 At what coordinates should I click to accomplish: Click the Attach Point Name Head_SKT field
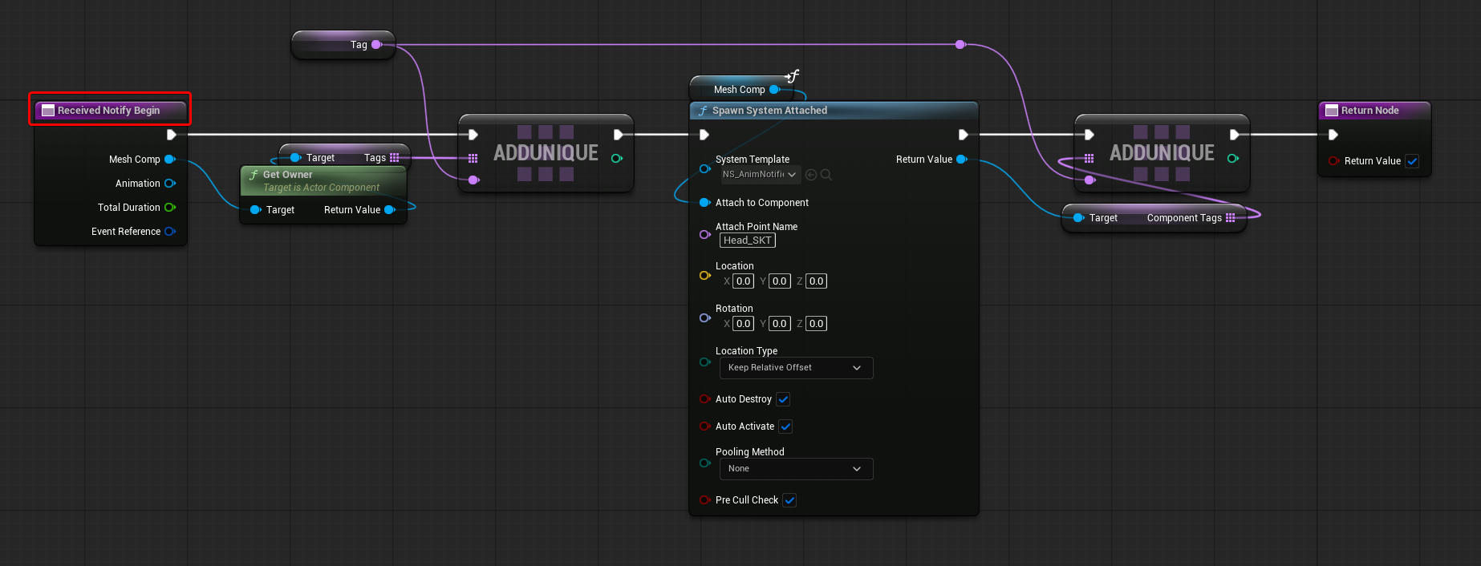[747, 241]
